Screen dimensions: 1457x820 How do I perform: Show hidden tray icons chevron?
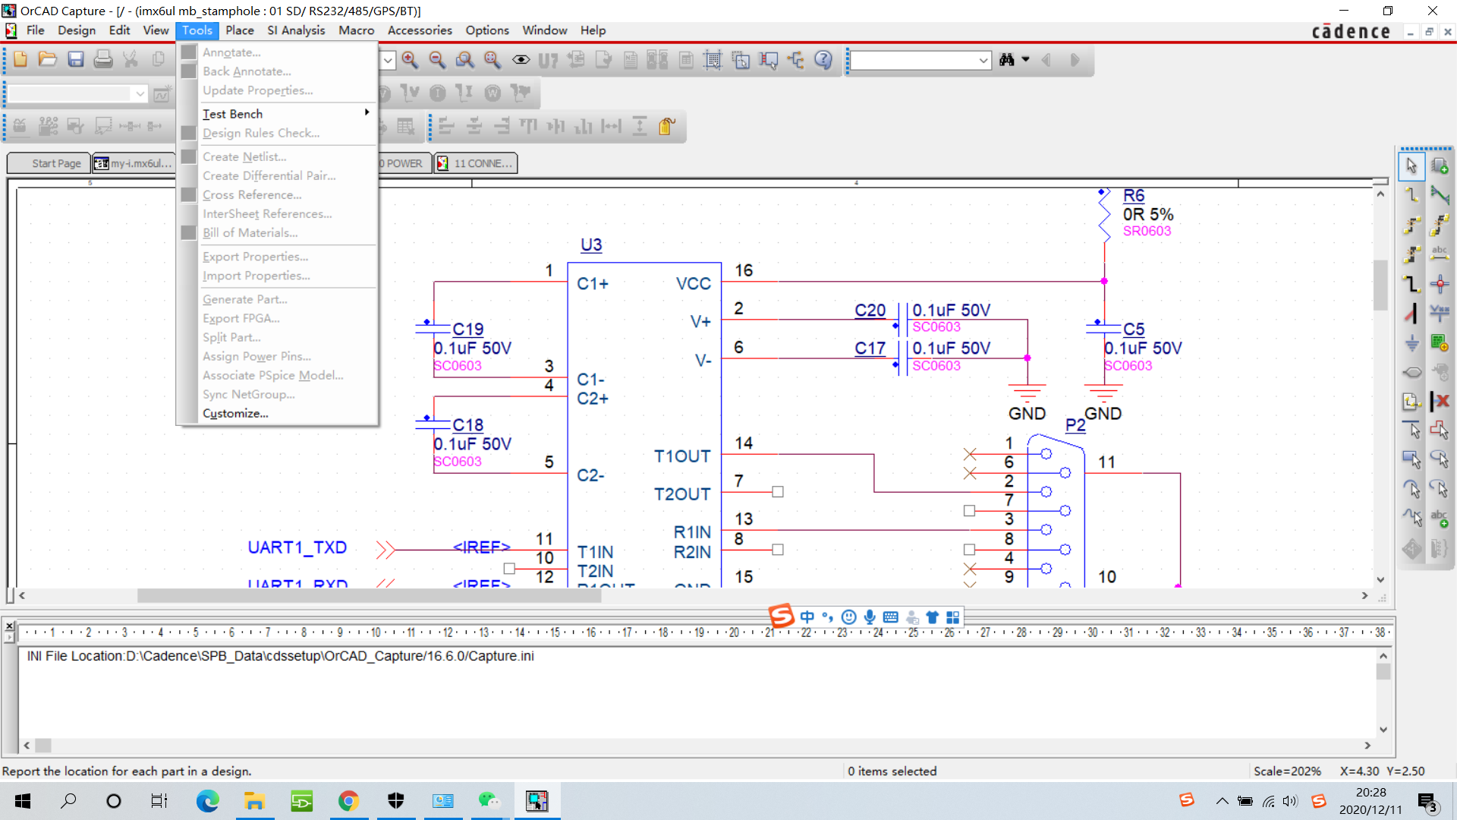point(1222,801)
